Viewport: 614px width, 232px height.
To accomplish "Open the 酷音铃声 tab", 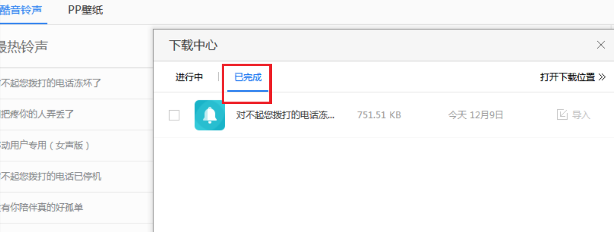I will 21,10.
